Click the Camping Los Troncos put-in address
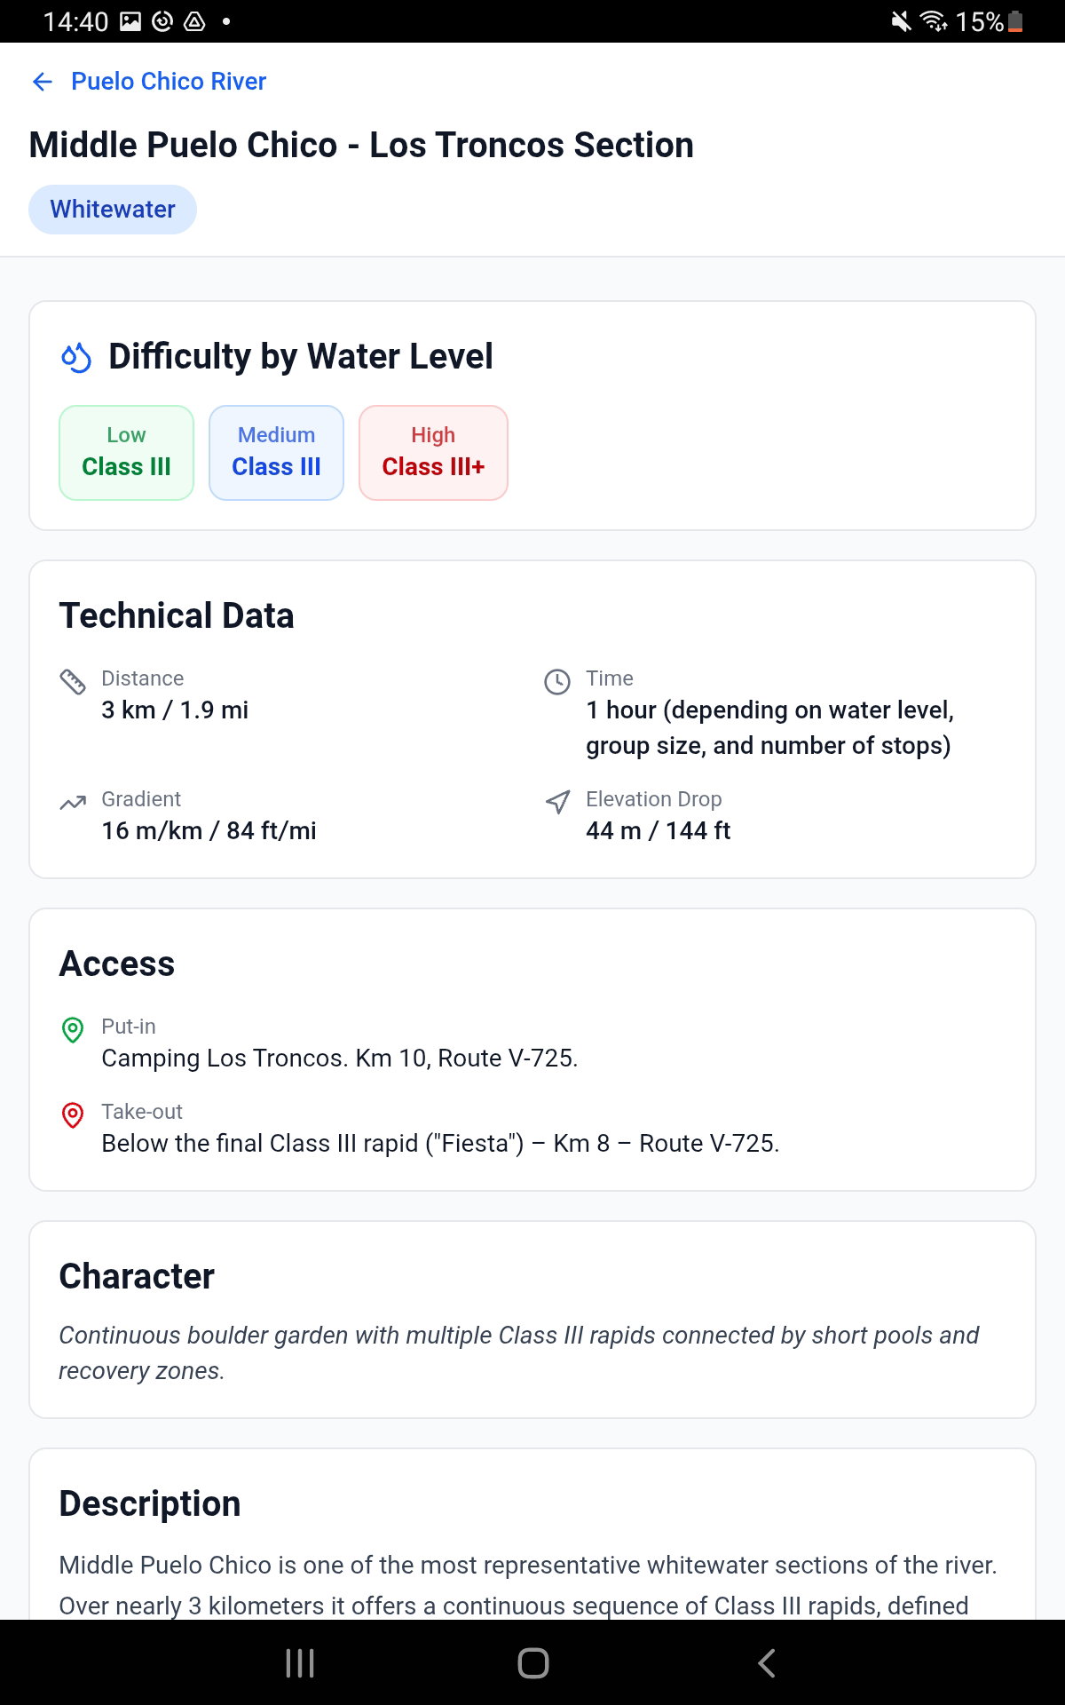The height and width of the screenshot is (1705, 1065). coord(340,1059)
